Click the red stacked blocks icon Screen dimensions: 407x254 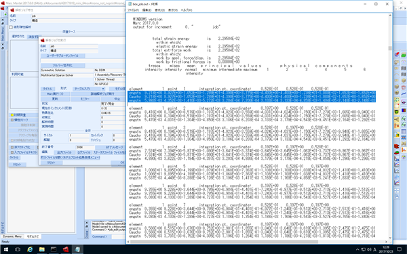(397, 146)
